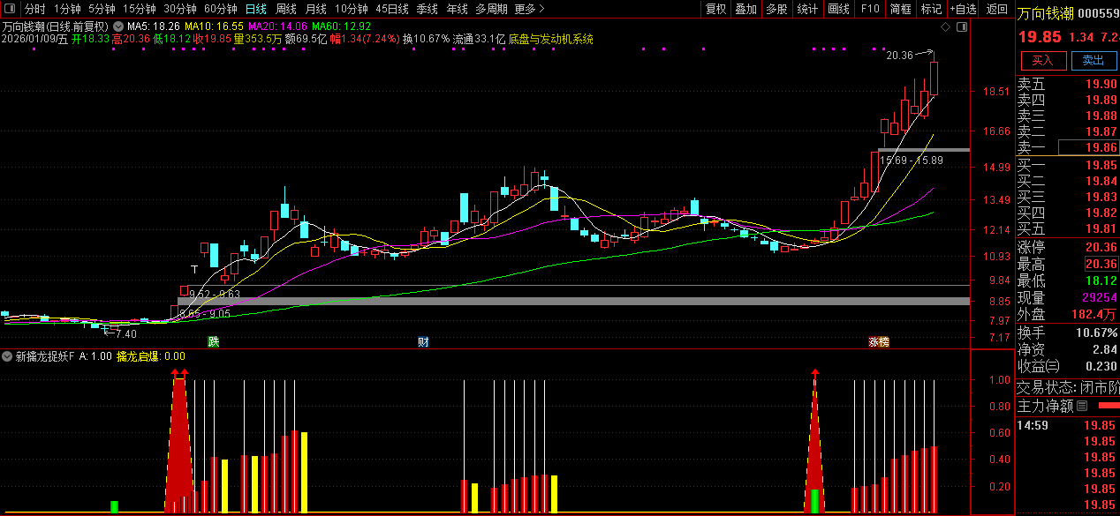Select the 日线 daily period
This screenshot has height=516, width=1120.
pyautogui.click(x=256, y=9)
